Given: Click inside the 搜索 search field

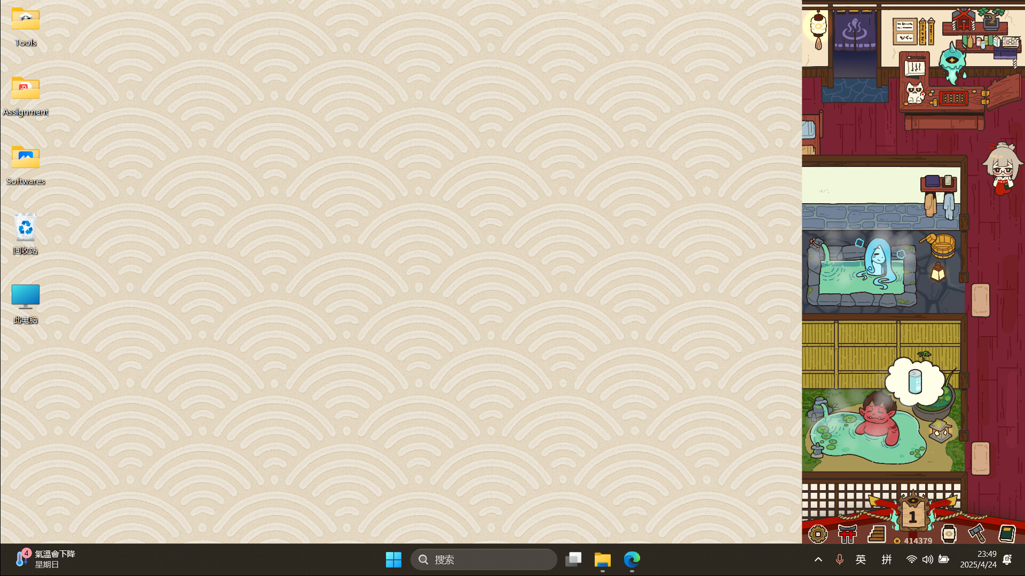Looking at the screenshot, I should (x=483, y=559).
